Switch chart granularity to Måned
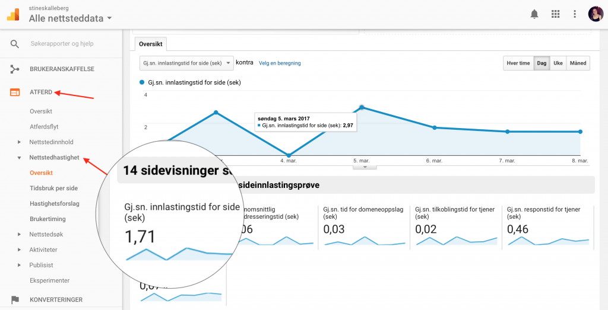608x310 pixels. coord(578,63)
